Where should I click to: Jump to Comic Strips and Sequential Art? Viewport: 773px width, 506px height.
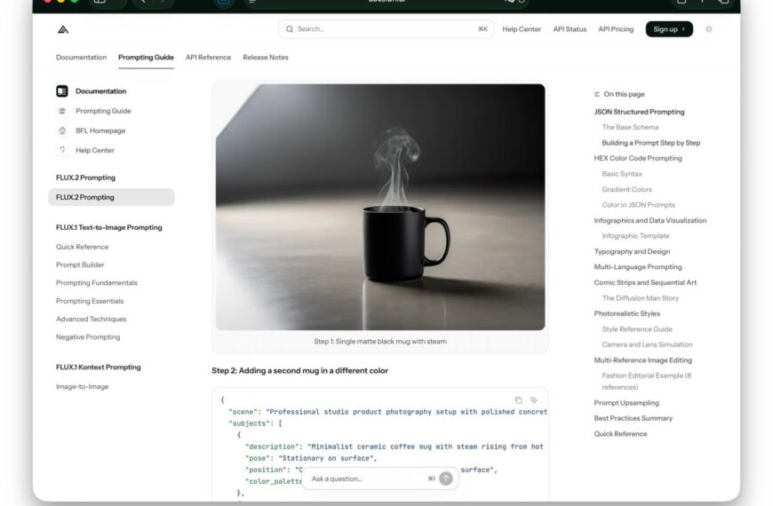coord(645,282)
